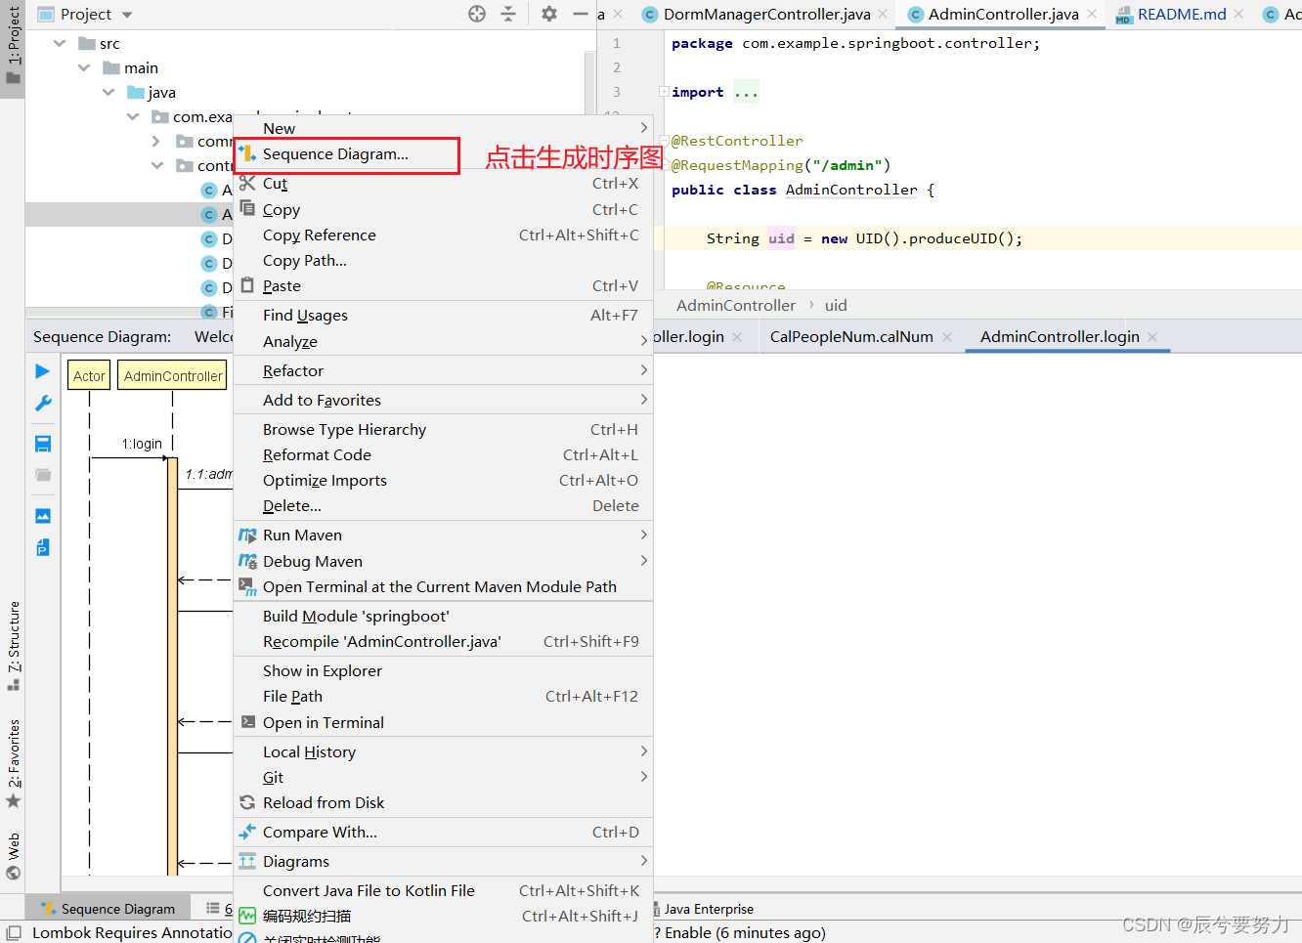The width and height of the screenshot is (1302, 943).
Task: Click the Debug Maven icon
Action: pyautogui.click(x=247, y=561)
